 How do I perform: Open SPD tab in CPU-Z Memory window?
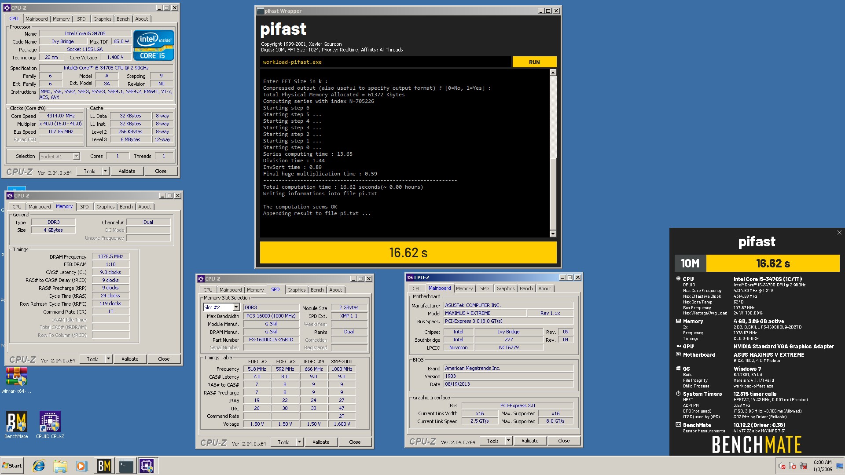(x=84, y=207)
